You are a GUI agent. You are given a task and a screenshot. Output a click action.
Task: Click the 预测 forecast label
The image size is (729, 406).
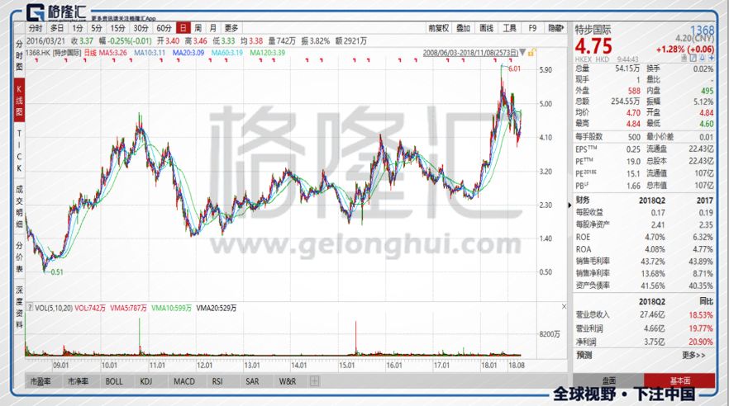(x=584, y=355)
